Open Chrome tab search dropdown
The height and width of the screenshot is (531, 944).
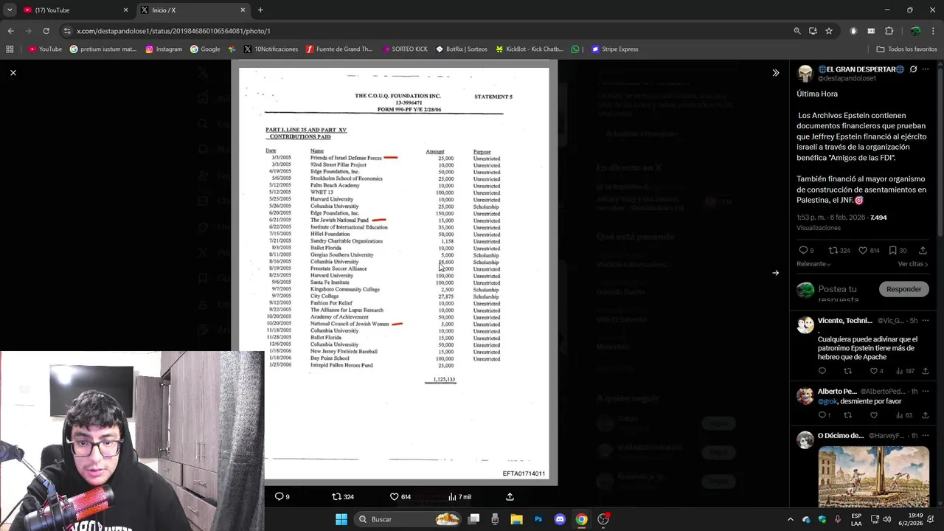(10, 10)
